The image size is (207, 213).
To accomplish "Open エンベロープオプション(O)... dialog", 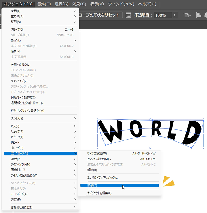I will pos(102,177).
